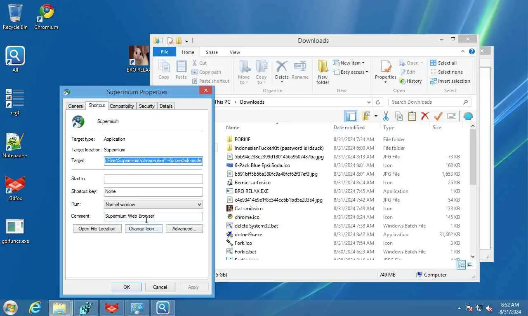The image size is (528, 316).
Task: Click the folder options checkbox icon
Action: click(x=365, y=116)
